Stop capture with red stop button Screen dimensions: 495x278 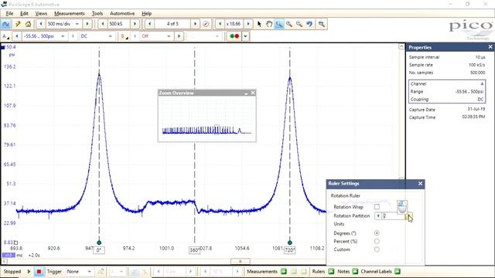coord(39,271)
